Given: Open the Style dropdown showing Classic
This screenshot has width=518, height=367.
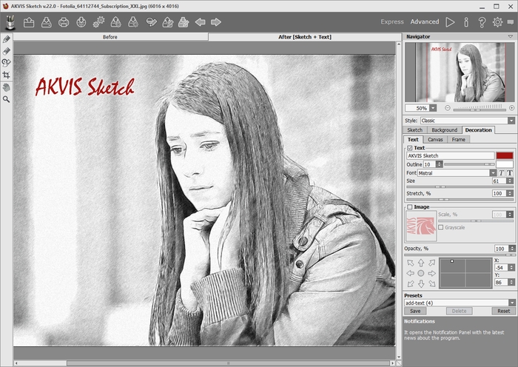Looking at the screenshot, I should (x=511, y=121).
